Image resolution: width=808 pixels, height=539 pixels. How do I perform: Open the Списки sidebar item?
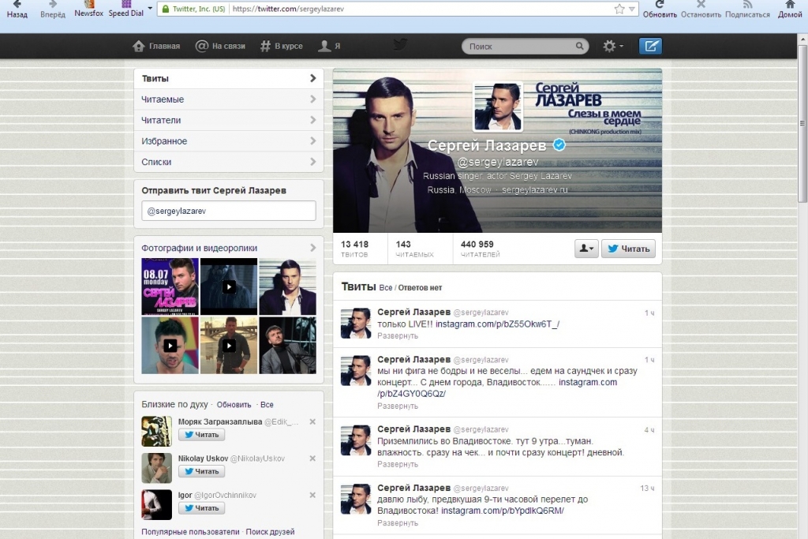229,162
